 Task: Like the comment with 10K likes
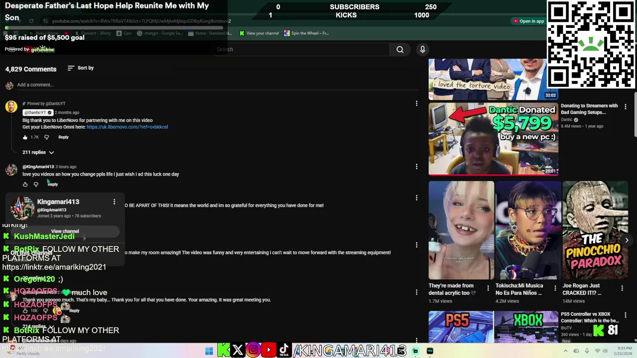point(25,311)
